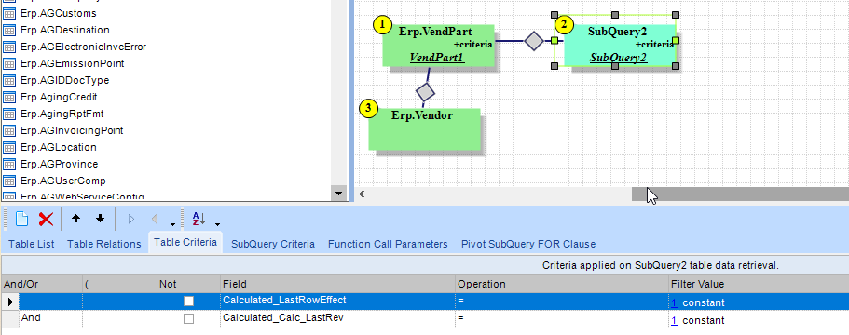Click the canvas horizontal scroll-left arrow
Viewport: 849px width, 335px height.
point(362,194)
